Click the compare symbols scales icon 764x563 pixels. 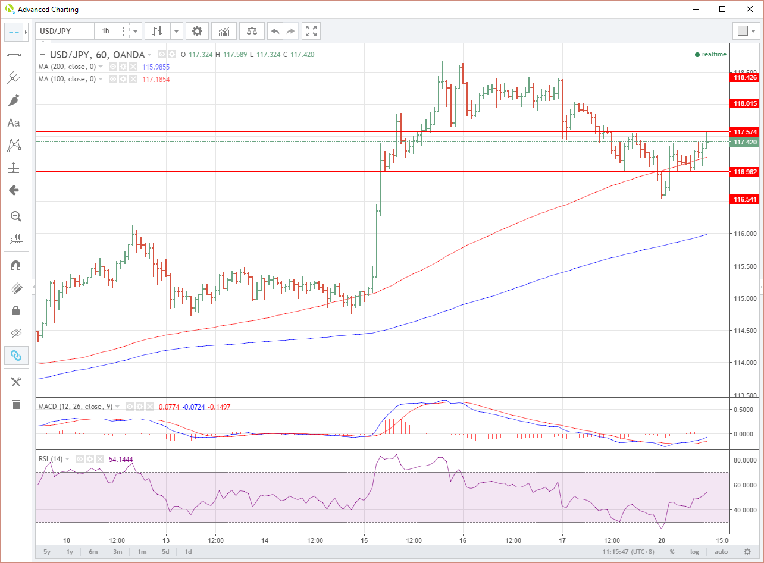pos(252,31)
